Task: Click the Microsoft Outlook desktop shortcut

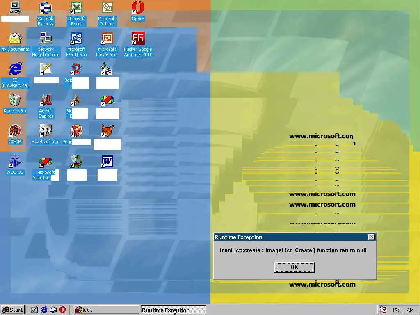Action: pyautogui.click(x=107, y=14)
